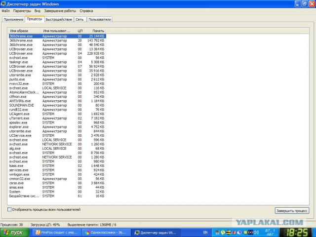The width and height of the screenshot is (316, 237).
Task: Switch to the Быстродействие tab
Action: pyautogui.click(x=59, y=20)
